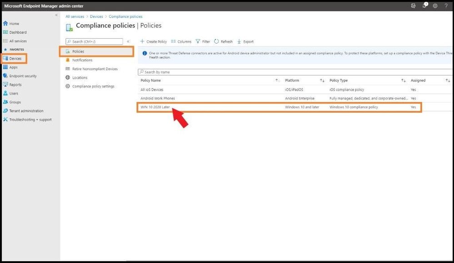Open Troubleshooting + support in sidebar
The height and width of the screenshot is (263, 454).
[x=27, y=119]
